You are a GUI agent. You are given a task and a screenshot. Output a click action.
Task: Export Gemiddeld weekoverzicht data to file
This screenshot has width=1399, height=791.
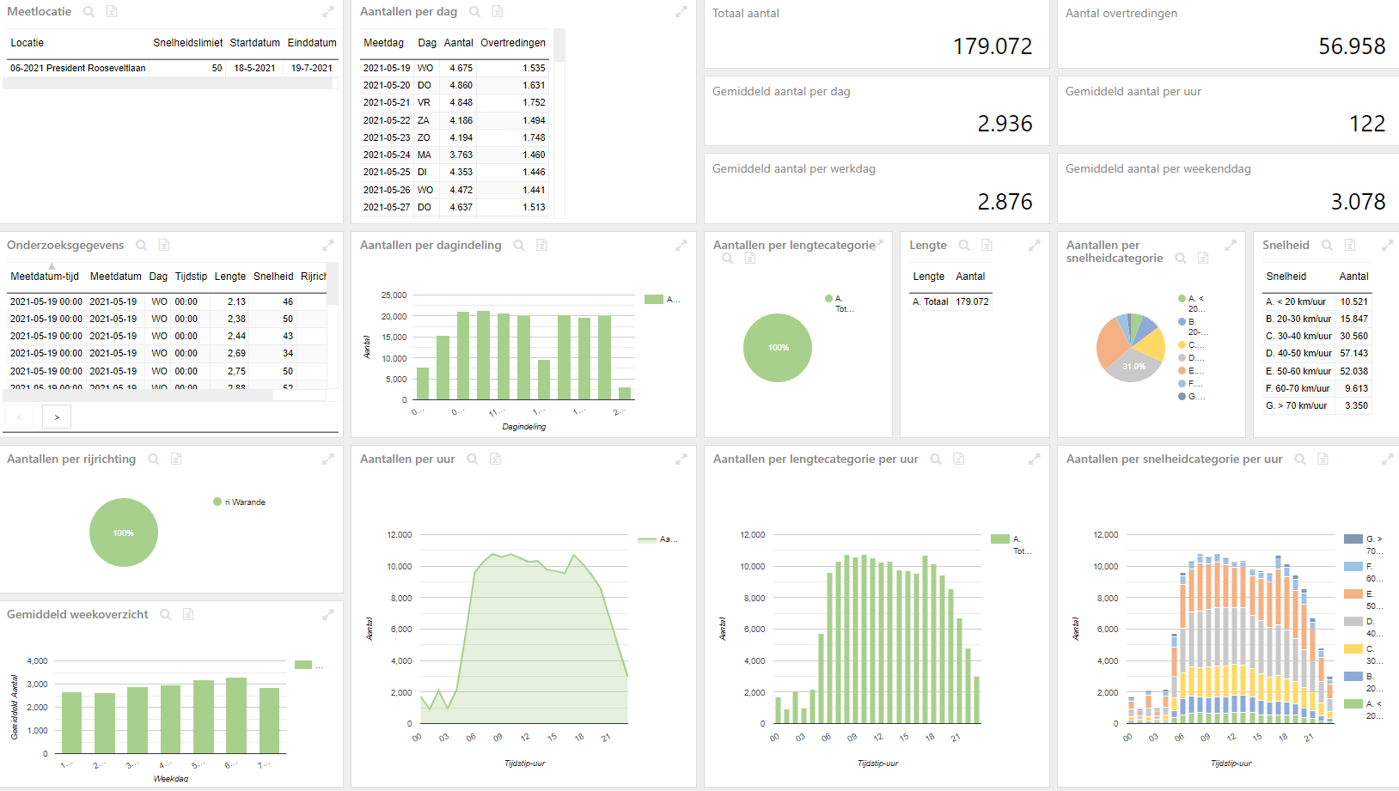[188, 615]
